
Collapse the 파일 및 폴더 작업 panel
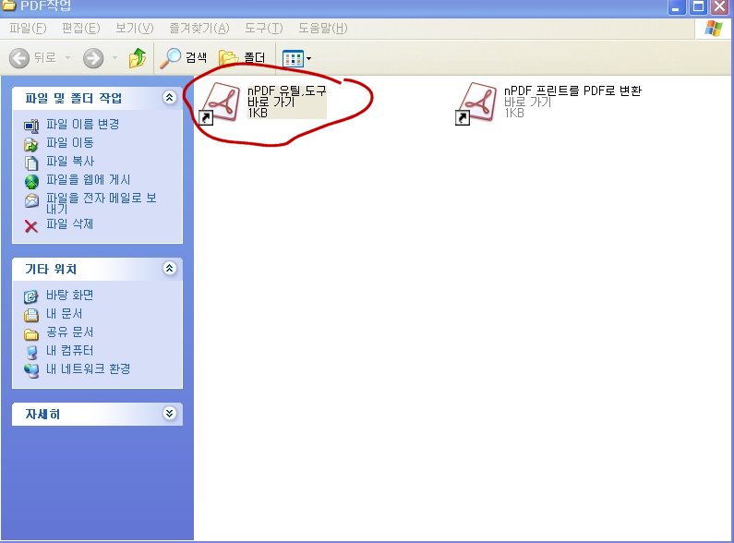click(169, 98)
